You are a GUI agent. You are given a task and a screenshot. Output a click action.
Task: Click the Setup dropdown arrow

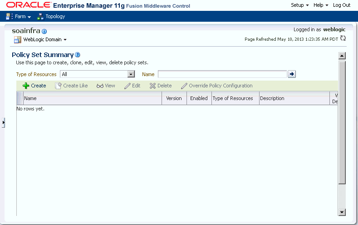click(x=307, y=5)
